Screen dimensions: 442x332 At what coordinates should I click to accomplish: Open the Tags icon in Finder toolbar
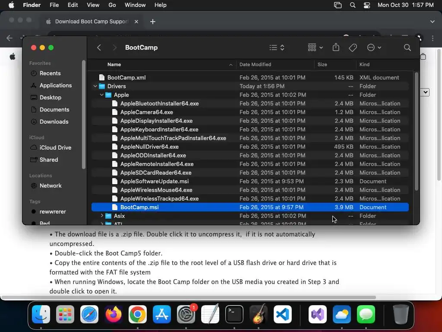click(353, 48)
